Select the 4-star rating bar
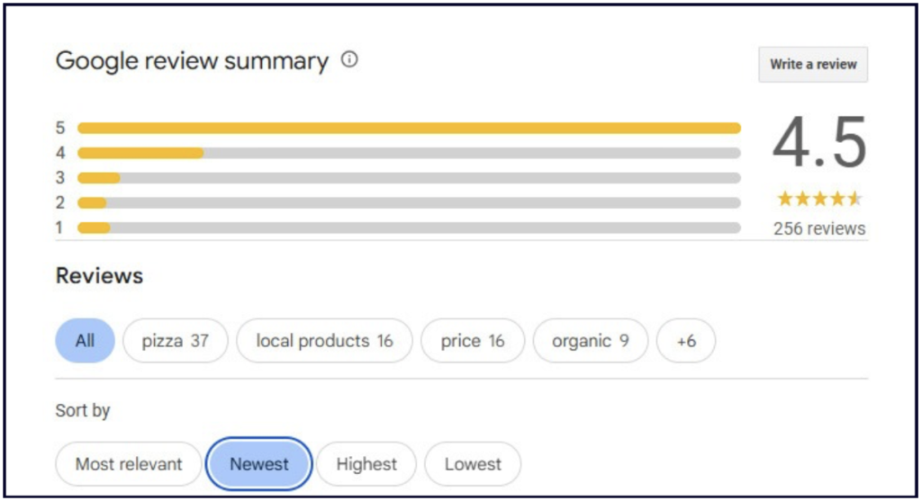922x501 pixels. coord(409,153)
